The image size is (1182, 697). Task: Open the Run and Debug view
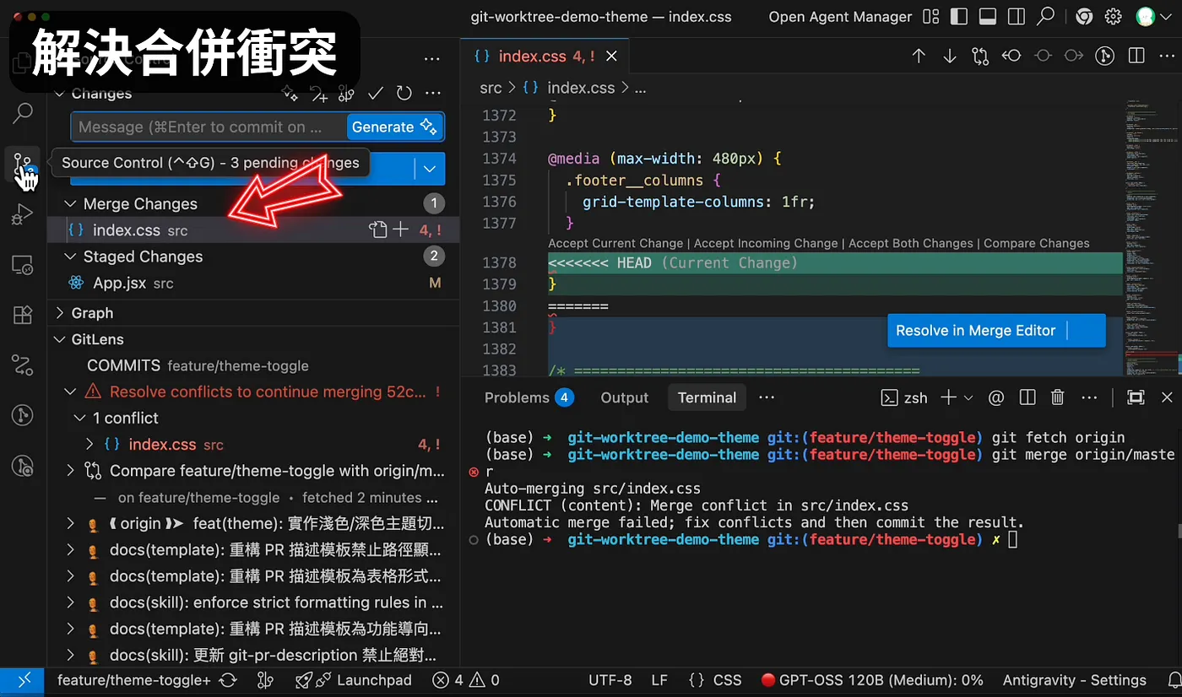tap(23, 214)
